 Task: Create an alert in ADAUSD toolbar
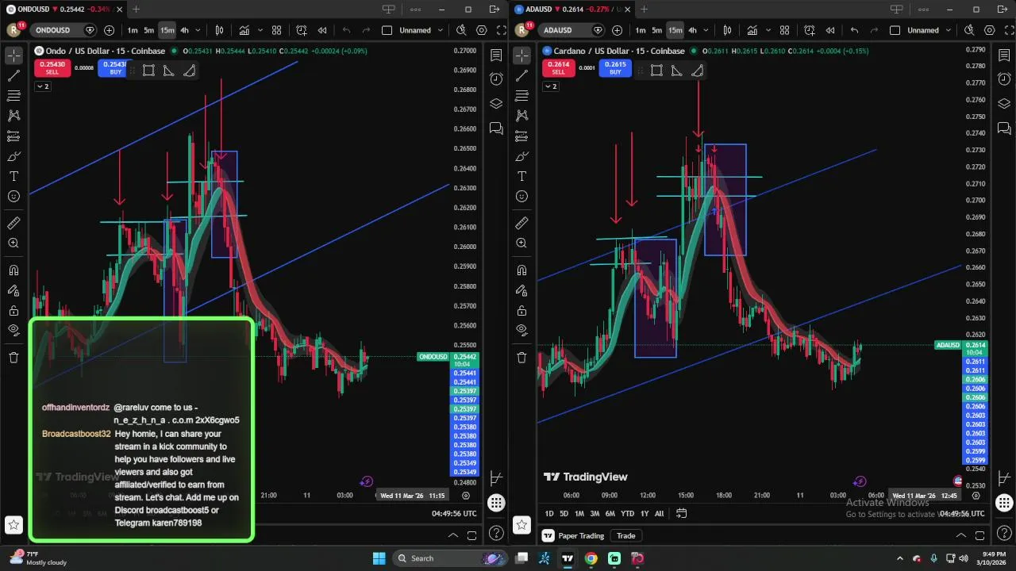click(810, 30)
